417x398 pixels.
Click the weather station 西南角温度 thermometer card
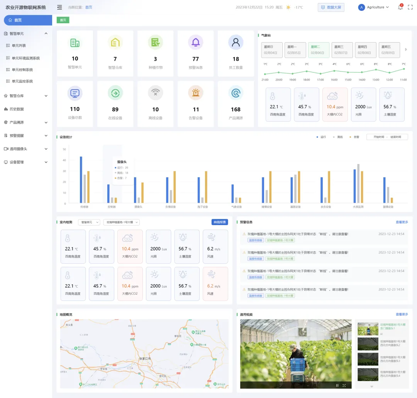coord(278,104)
